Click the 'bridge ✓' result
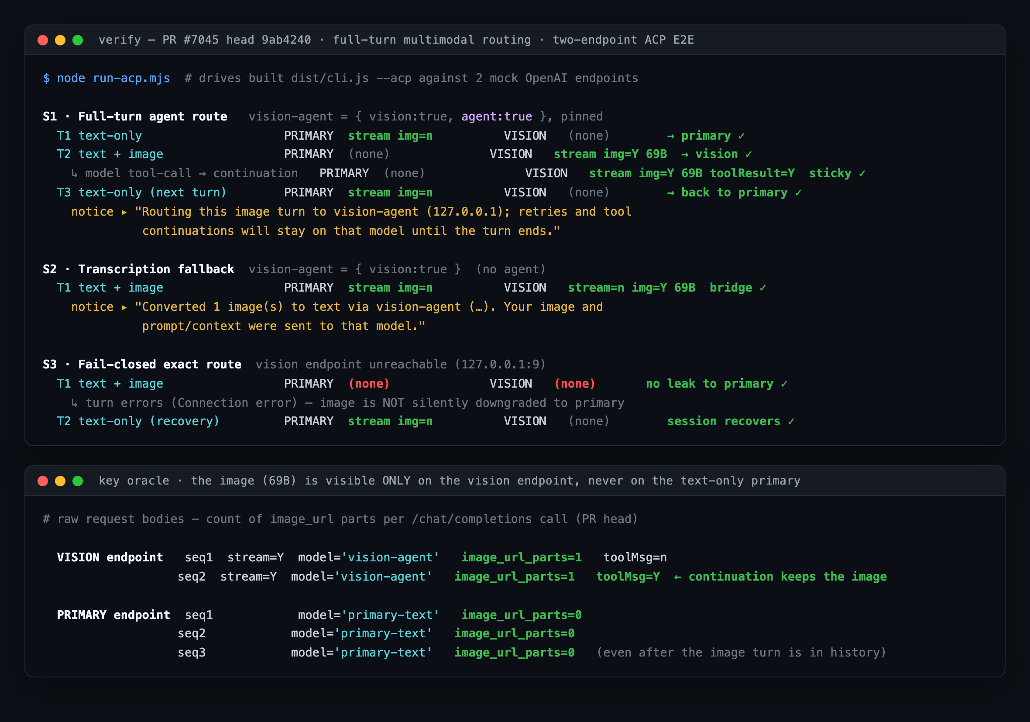The image size is (1030, 722). [738, 288]
